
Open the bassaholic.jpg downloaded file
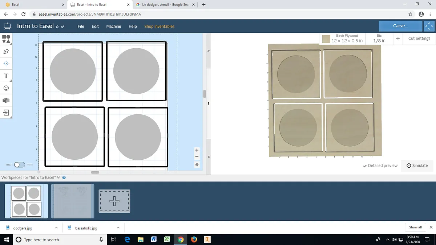[x=86, y=228]
